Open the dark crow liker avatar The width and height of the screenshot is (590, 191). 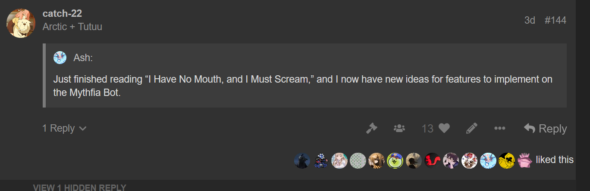click(302, 160)
